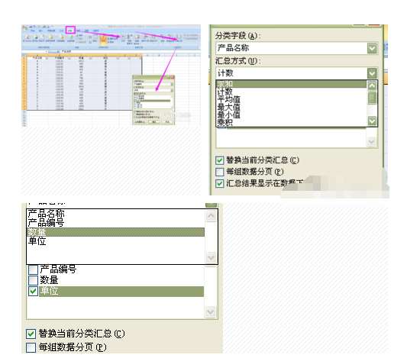
Task: Click scroll-up arrow of field dropdown list
Action: pyautogui.click(x=211, y=217)
